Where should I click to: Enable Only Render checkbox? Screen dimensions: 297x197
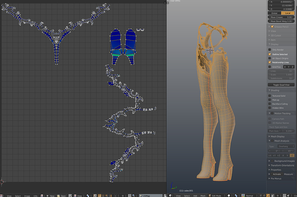pos(269,50)
